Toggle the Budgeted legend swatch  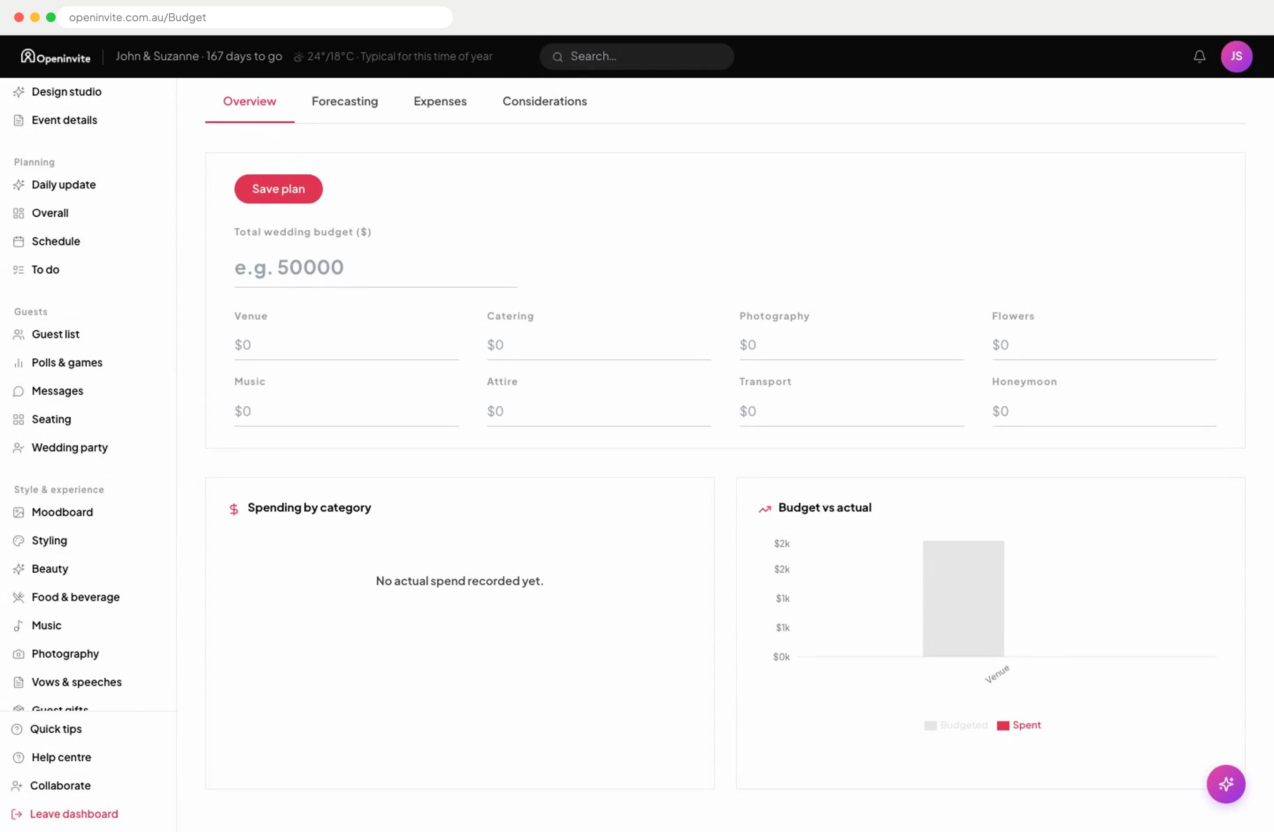930,725
